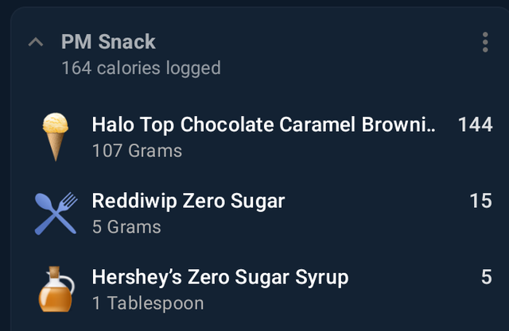Screen dimensions: 509x331
Task: Open the PM Snack three-dot menu
Action: tap(485, 42)
